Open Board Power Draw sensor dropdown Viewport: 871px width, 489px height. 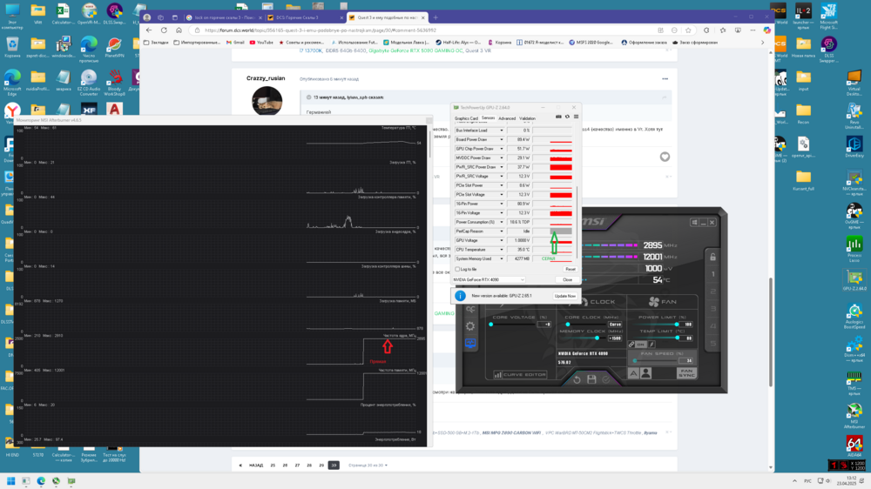point(501,140)
